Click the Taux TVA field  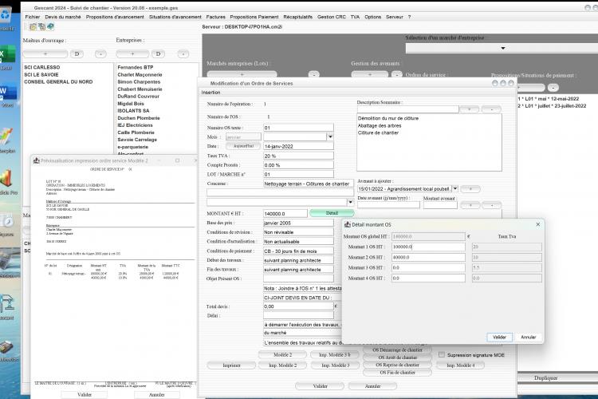click(298, 156)
